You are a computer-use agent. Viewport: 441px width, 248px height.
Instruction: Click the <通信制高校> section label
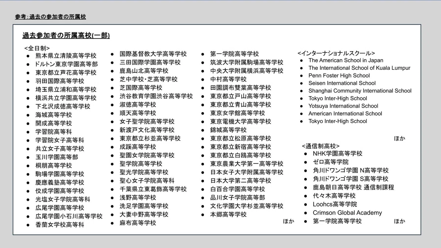pos(321,146)
